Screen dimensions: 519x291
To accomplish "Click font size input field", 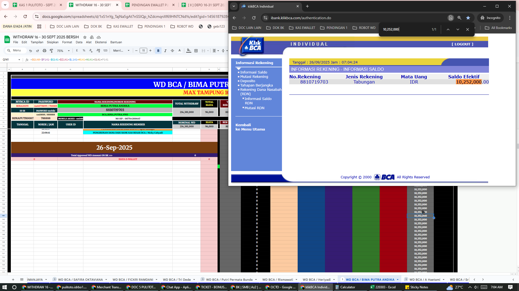I will [x=143, y=51].
